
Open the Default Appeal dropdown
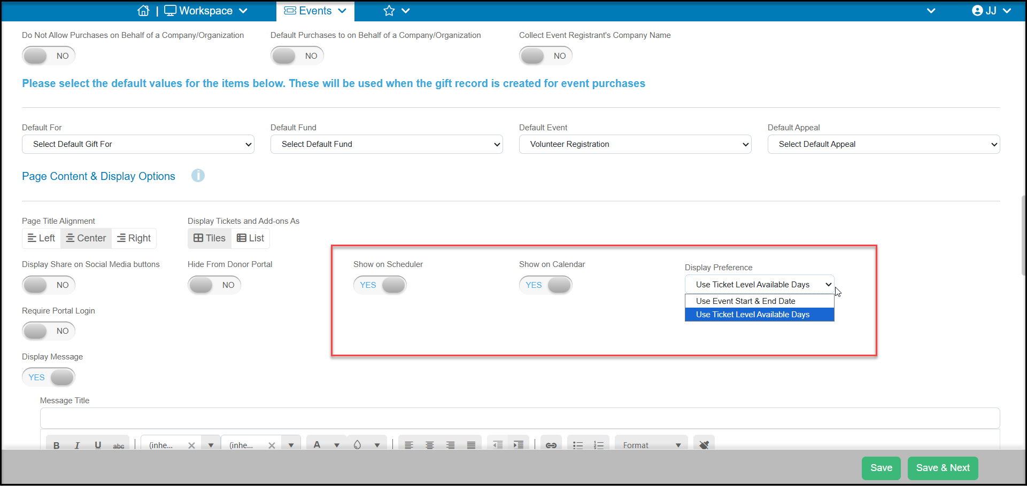pyautogui.click(x=884, y=144)
